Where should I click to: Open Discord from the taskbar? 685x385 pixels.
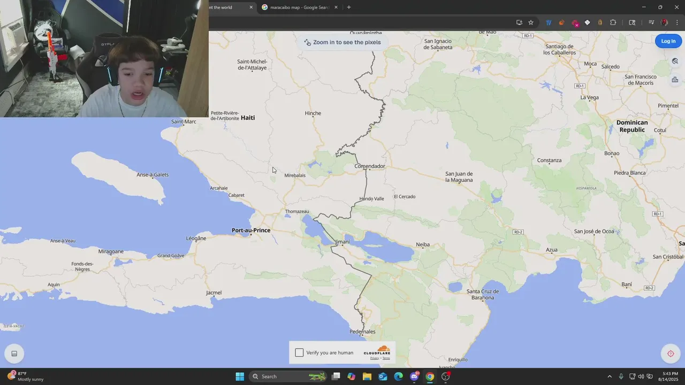[x=414, y=376]
